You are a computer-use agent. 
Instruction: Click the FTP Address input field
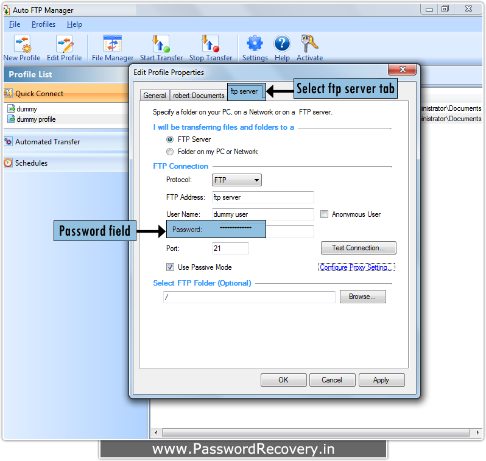(x=263, y=197)
